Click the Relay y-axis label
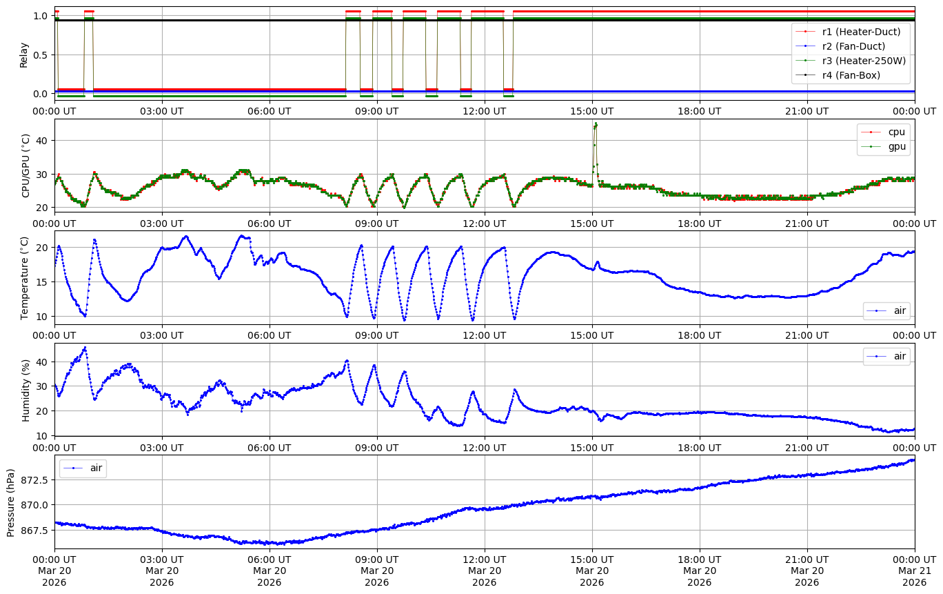Image resolution: width=943 pixels, height=594 pixels. 24,54
